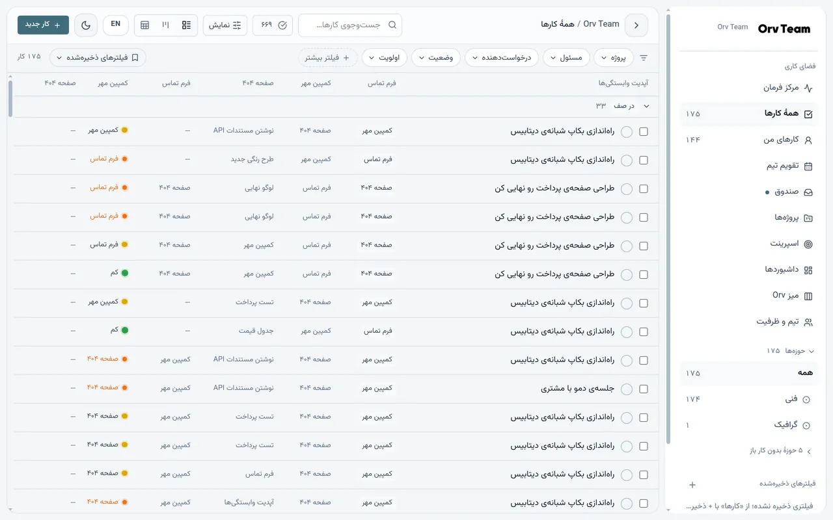Toggle the status circle of جلسه‌ی دمو با مشتری
Image resolution: width=833 pixels, height=520 pixels.
(x=627, y=389)
